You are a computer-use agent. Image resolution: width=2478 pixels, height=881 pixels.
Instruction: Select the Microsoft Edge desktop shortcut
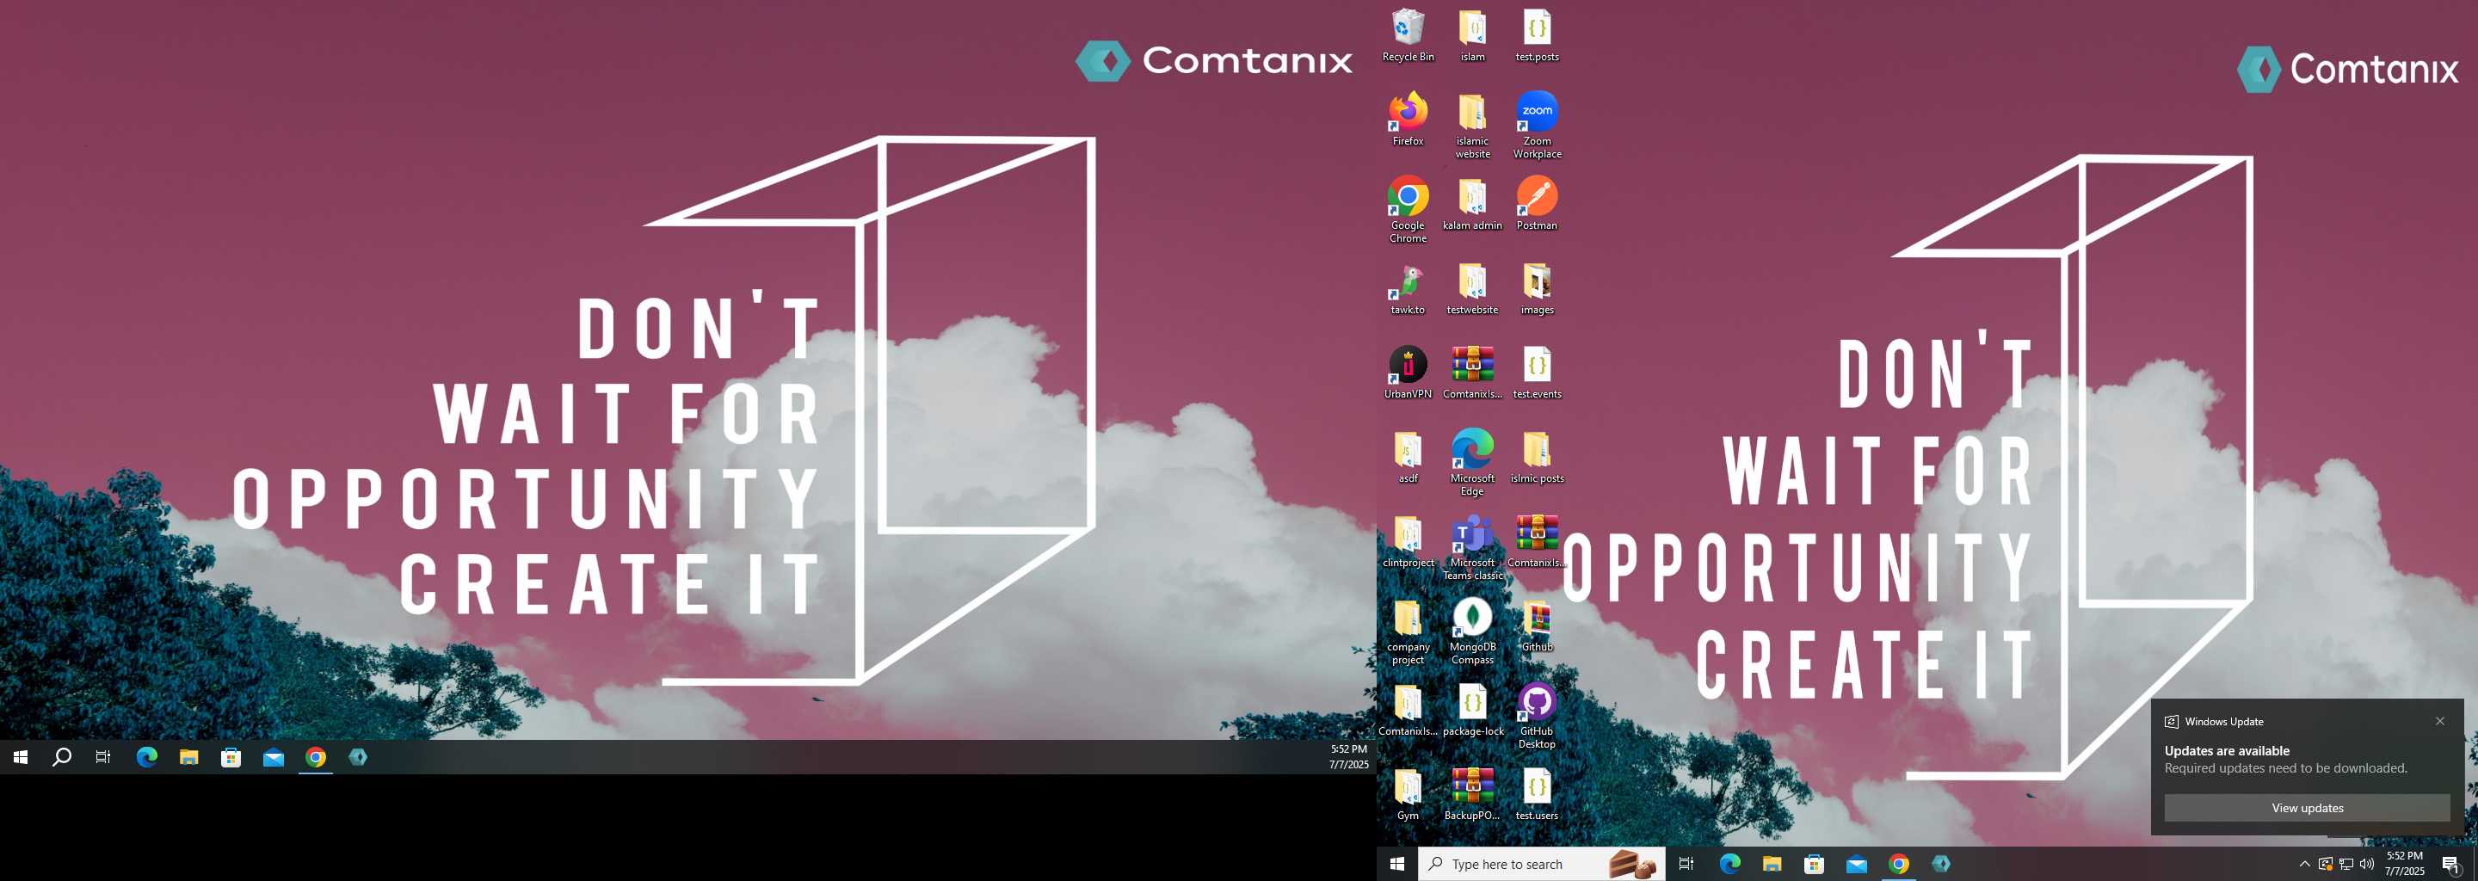click(x=1472, y=463)
